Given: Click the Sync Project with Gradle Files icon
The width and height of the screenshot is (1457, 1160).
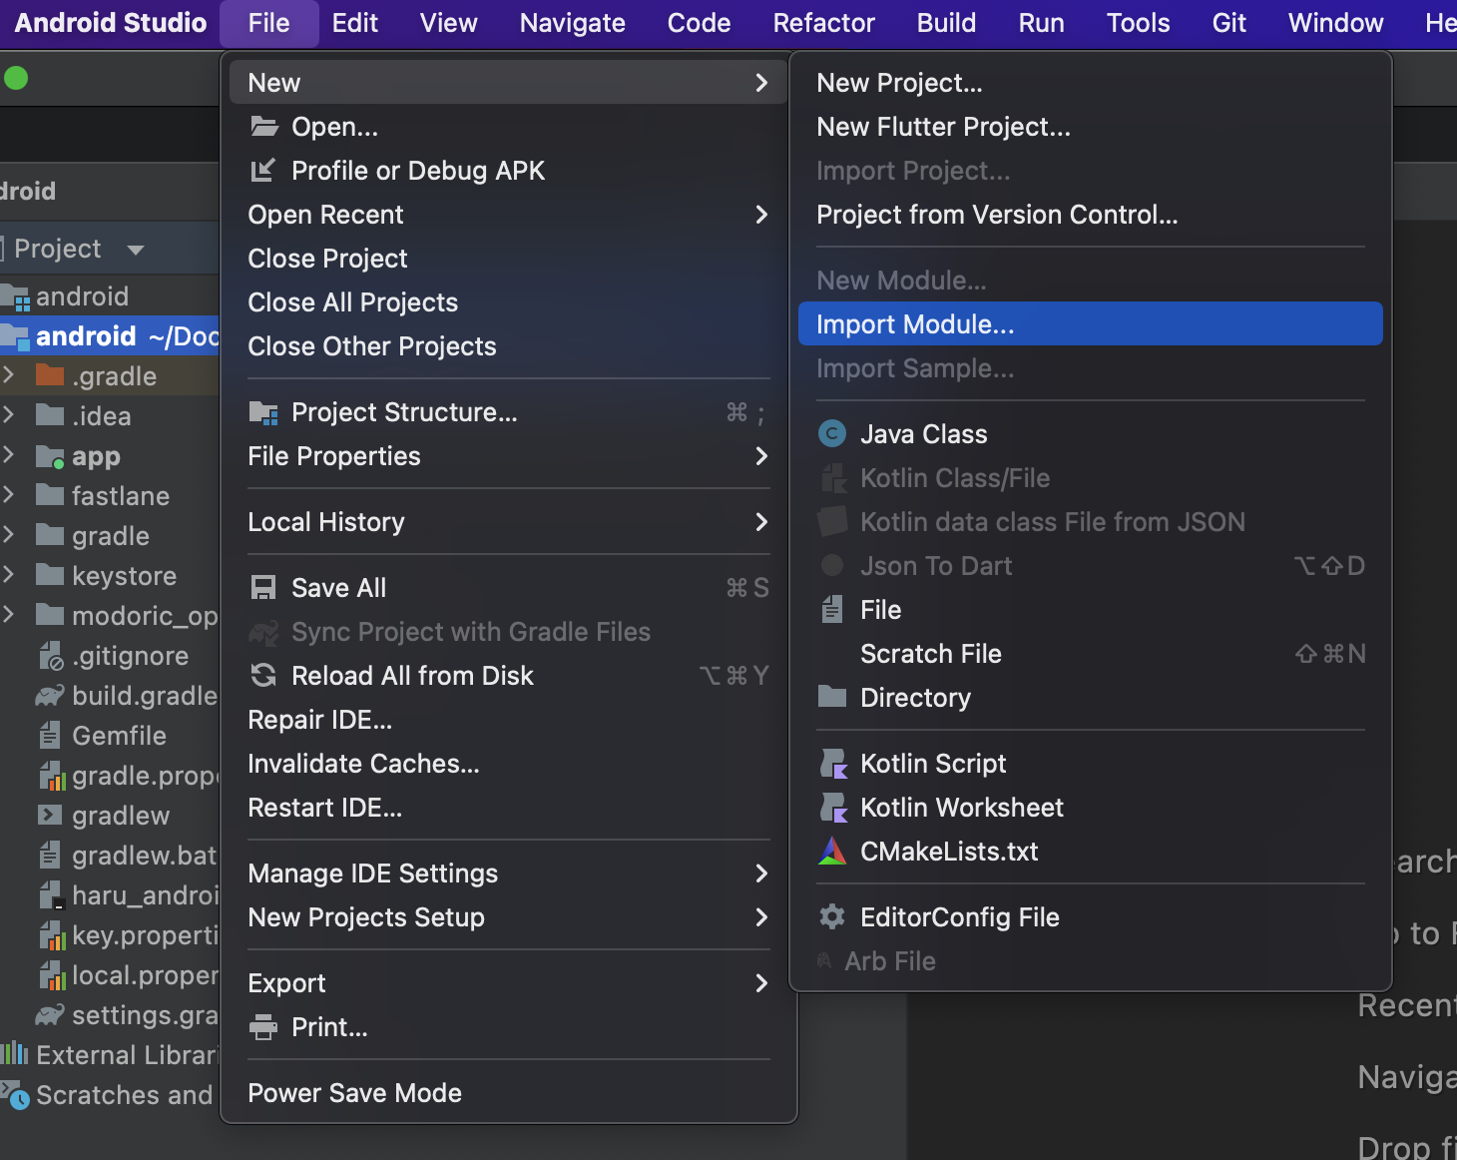Looking at the screenshot, I should pyautogui.click(x=263, y=632).
